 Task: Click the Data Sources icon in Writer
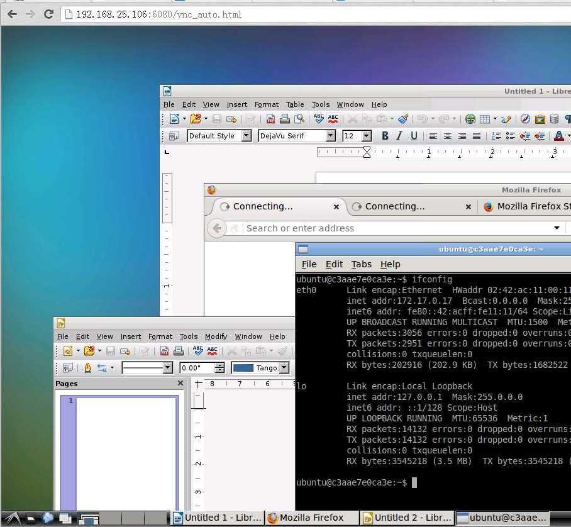click(x=554, y=119)
